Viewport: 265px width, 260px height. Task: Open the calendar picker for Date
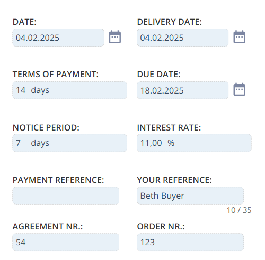pyautogui.click(x=115, y=37)
